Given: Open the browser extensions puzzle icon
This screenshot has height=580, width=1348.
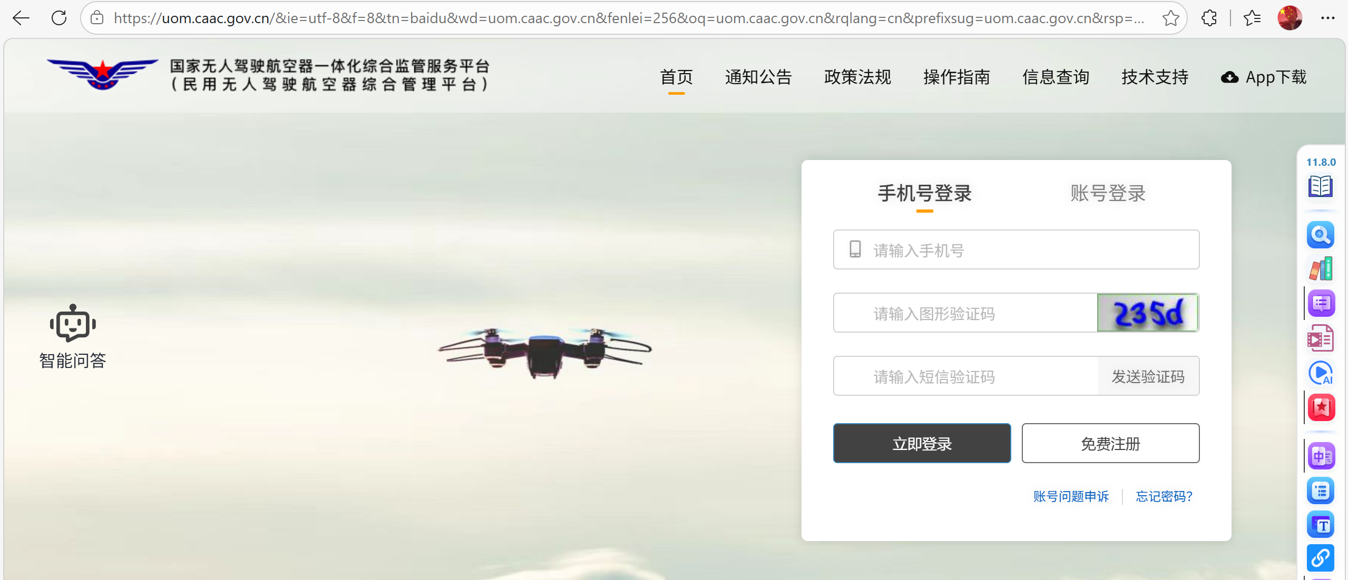Looking at the screenshot, I should tap(1209, 18).
